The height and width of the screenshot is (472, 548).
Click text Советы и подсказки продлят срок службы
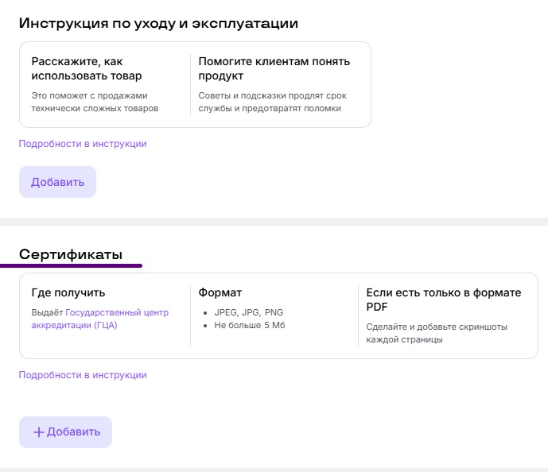(273, 102)
